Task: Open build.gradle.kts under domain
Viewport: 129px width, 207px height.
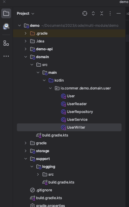Action: 55,135
